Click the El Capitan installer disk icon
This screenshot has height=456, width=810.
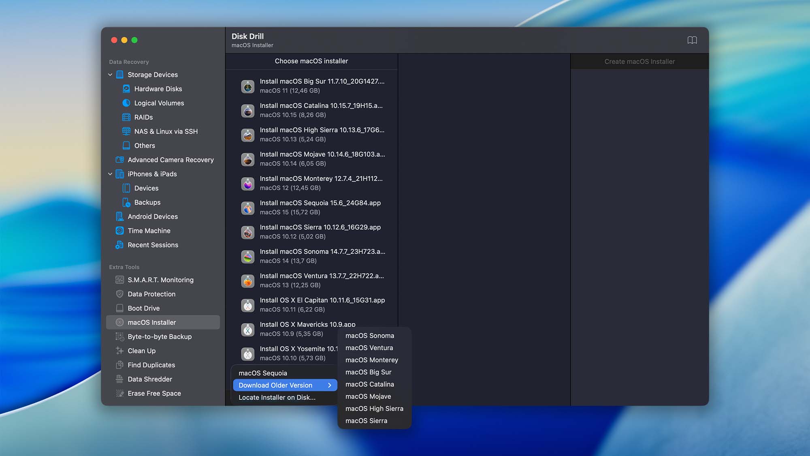click(248, 305)
